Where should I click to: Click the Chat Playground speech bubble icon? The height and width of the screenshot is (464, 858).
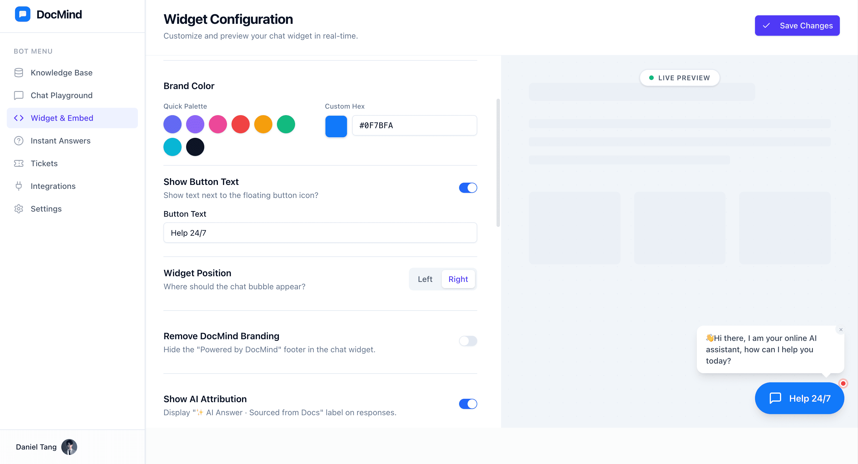pos(19,96)
